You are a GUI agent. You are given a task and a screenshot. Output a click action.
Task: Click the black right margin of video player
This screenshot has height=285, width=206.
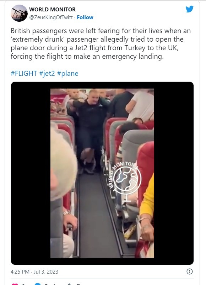(174, 173)
